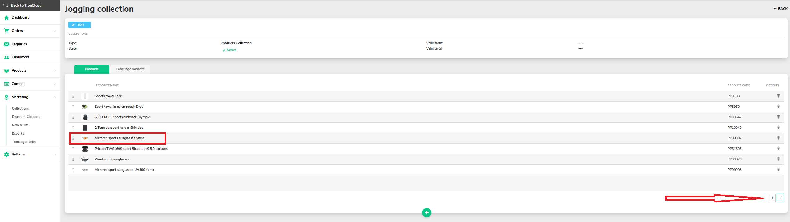Click the Dashboard home icon
This screenshot has width=790, height=222.
click(x=6, y=18)
